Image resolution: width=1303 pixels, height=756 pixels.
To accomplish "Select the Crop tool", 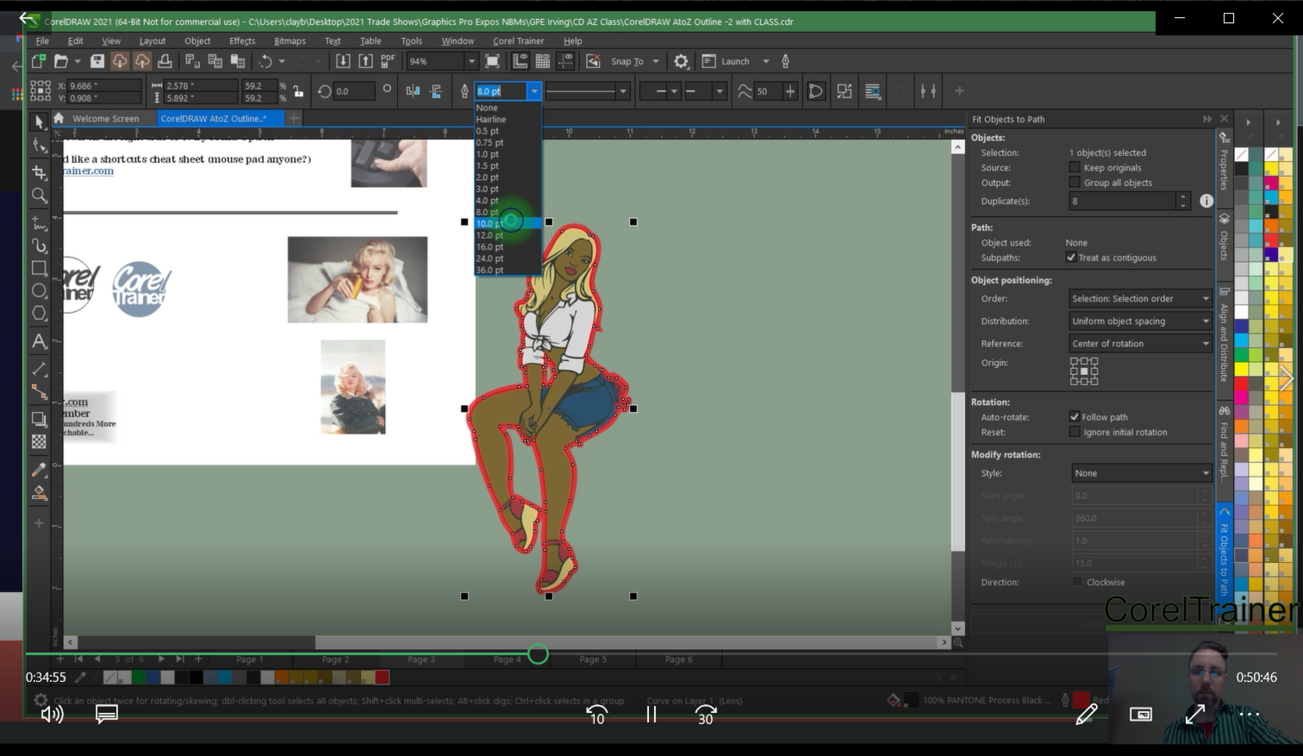I will pyautogui.click(x=39, y=172).
